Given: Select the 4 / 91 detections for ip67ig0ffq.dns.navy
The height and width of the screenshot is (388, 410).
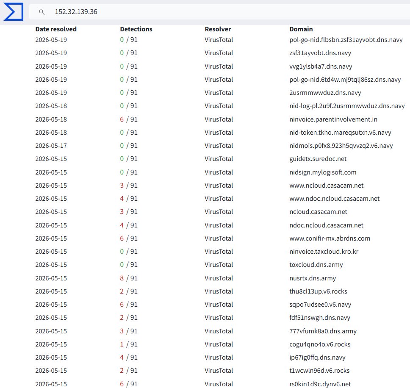Looking at the screenshot, I should click(129, 357).
